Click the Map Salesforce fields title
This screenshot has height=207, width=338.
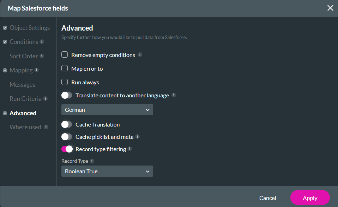click(38, 8)
